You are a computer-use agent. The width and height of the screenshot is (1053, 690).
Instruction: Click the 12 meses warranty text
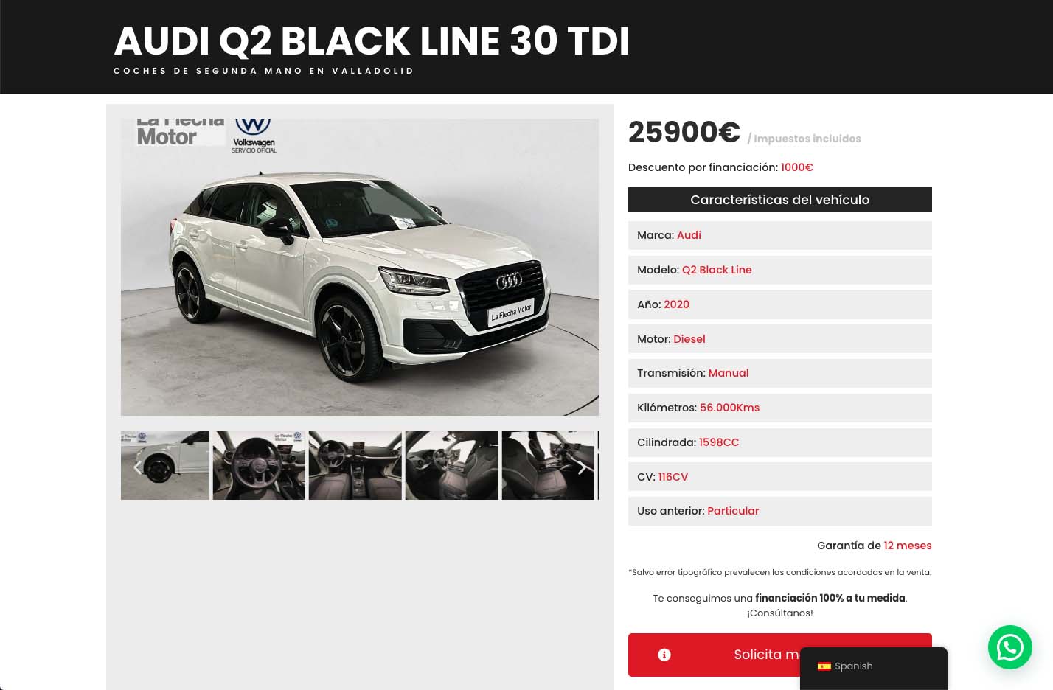[908, 546]
